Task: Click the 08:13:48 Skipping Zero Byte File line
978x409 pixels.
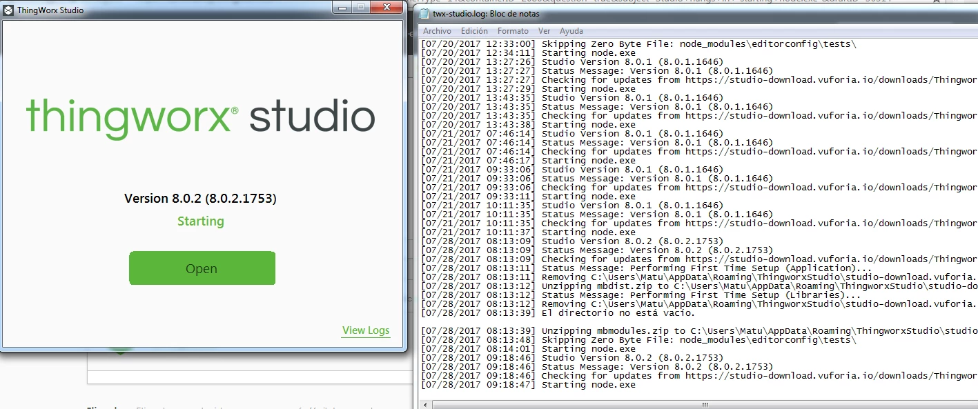Action: point(638,340)
